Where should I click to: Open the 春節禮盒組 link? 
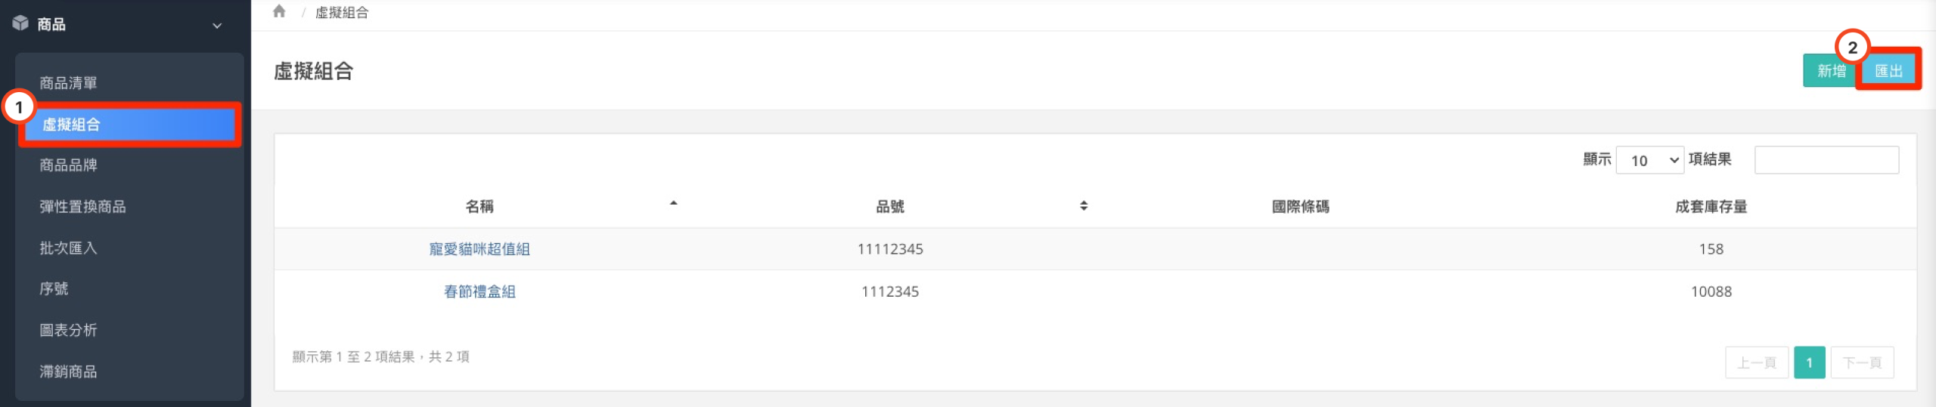[x=479, y=291]
